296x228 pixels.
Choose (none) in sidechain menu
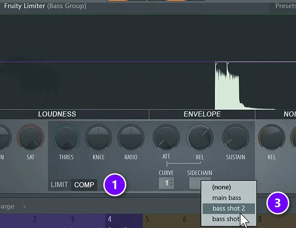(x=229, y=187)
